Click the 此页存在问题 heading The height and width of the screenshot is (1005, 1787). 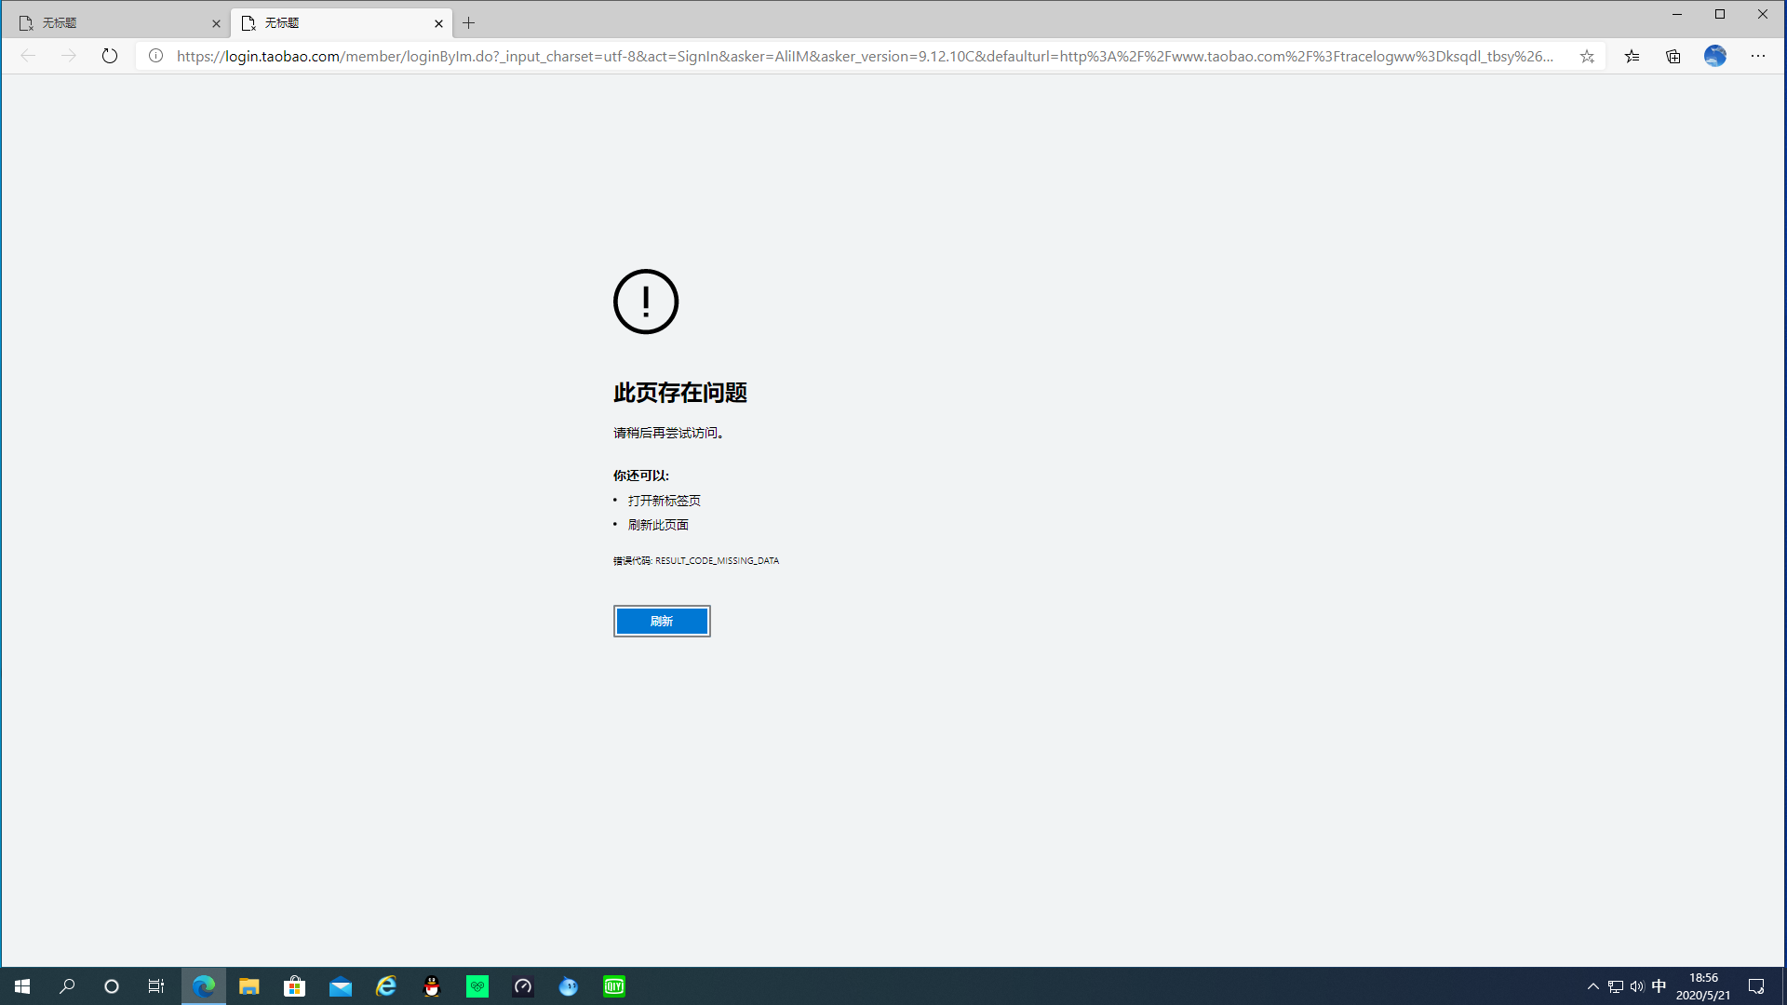point(680,393)
